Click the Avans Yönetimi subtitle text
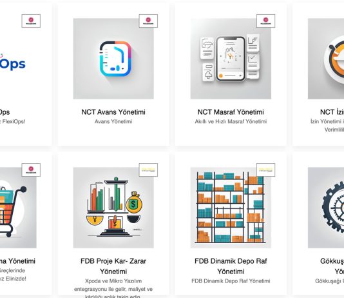344x298 pixels. point(113,121)
